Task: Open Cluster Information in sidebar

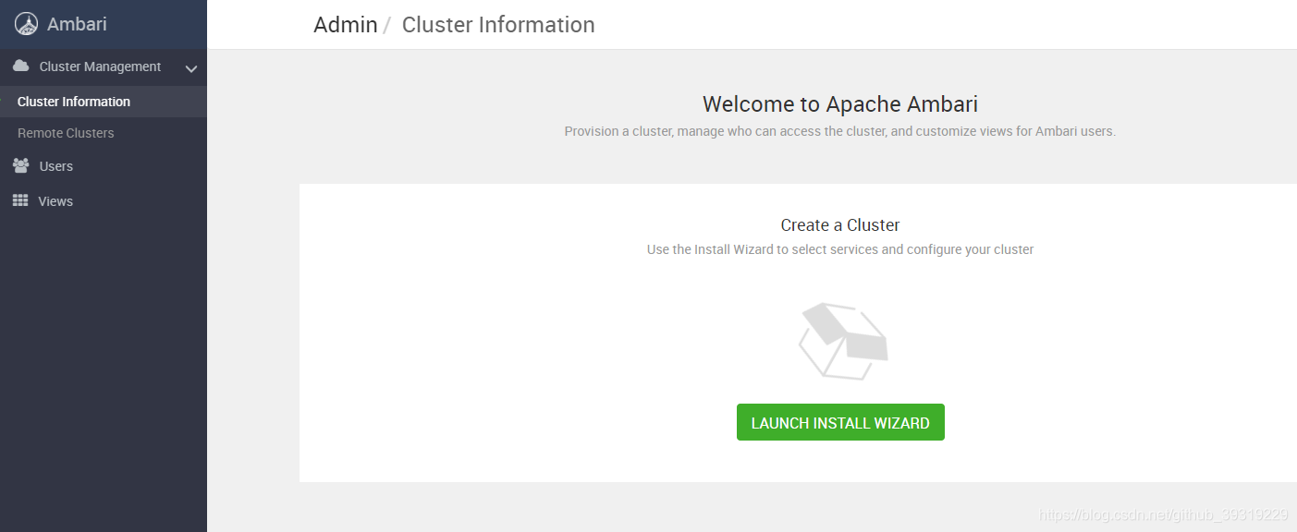Action: click(104, 102)
